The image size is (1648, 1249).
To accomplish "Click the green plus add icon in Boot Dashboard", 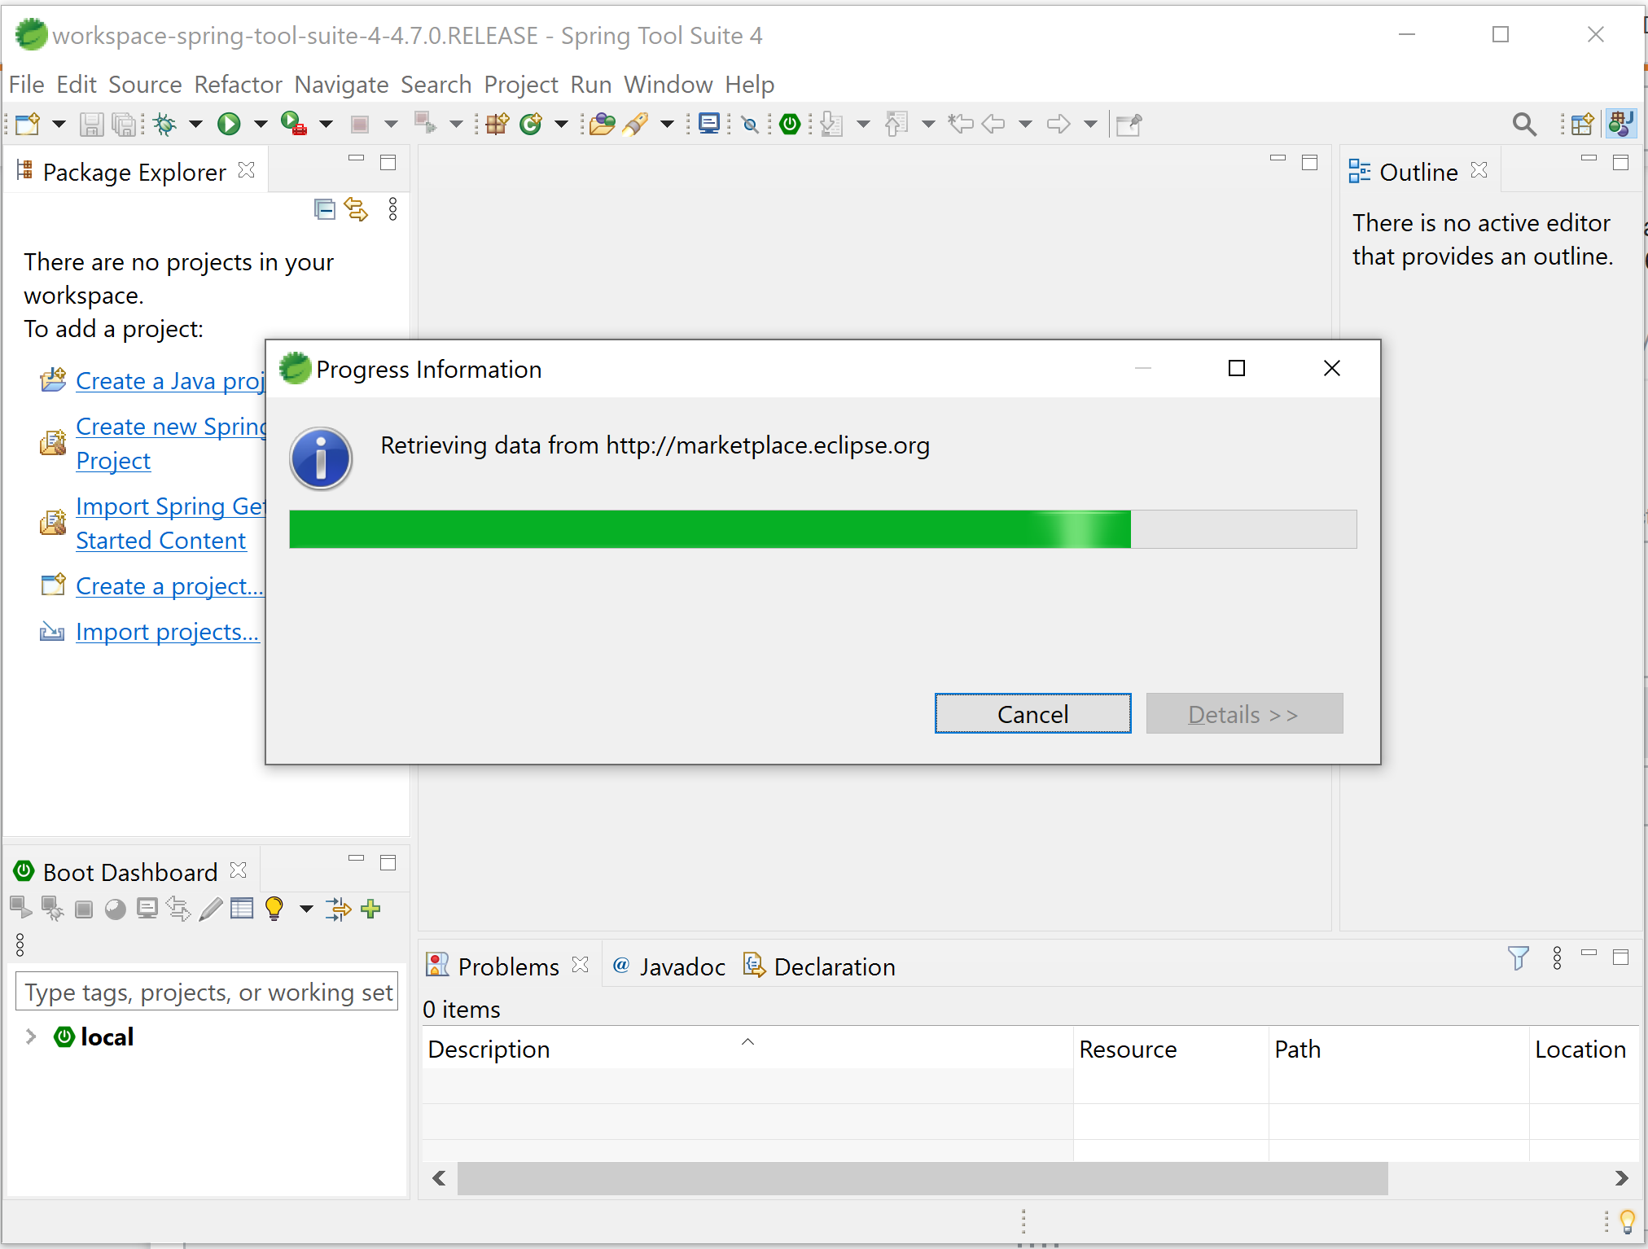I will tap(371, 909).
